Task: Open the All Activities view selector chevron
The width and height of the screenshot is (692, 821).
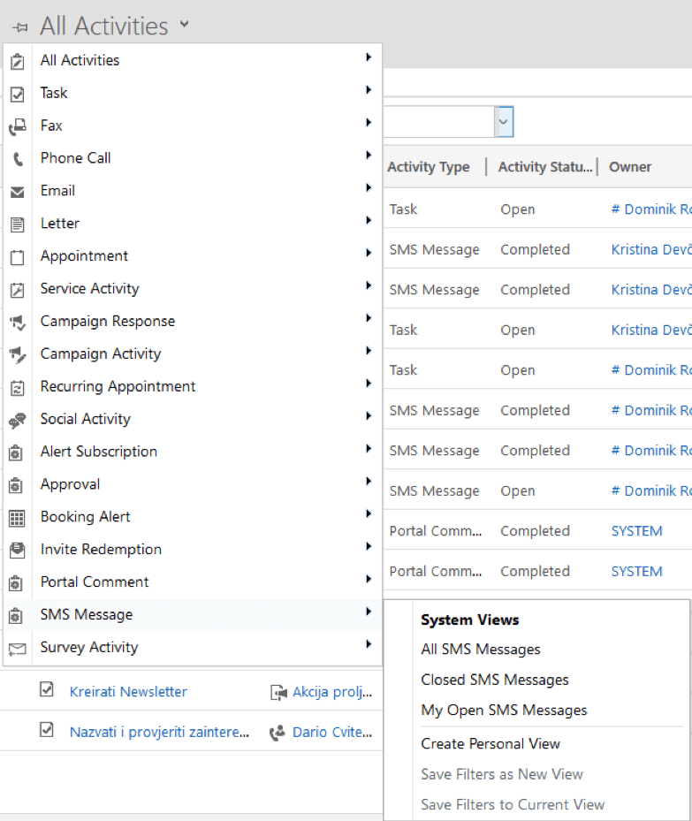Action: (x=184, y=24)
